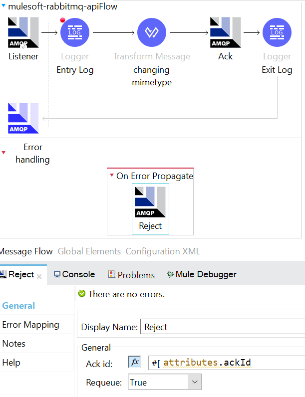Image resolution: width=305 pixels, height=397 pixels.
Task: Switch to the Global Elements tab
Action: [89, 251]
